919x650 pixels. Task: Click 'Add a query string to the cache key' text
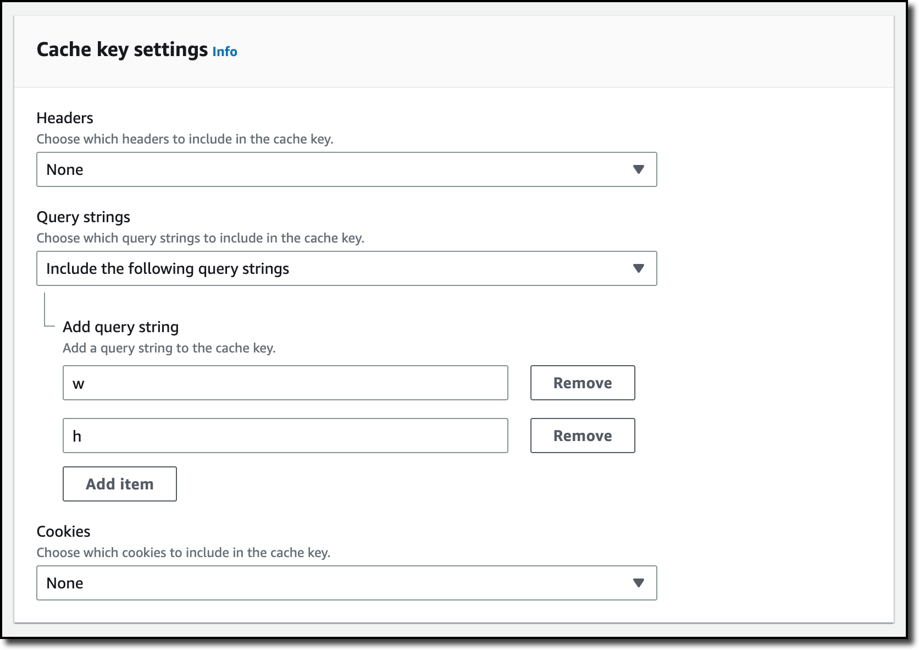[169, 348]
